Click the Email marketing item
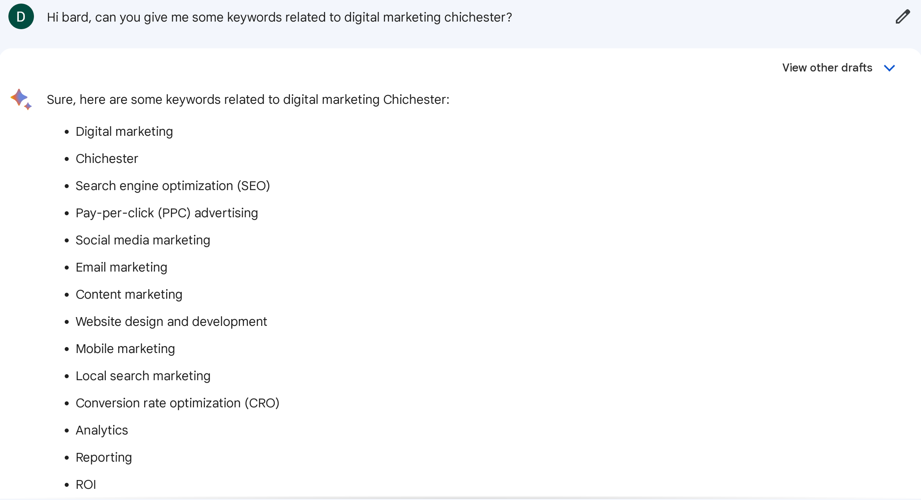921x500 pixels. 121,267
